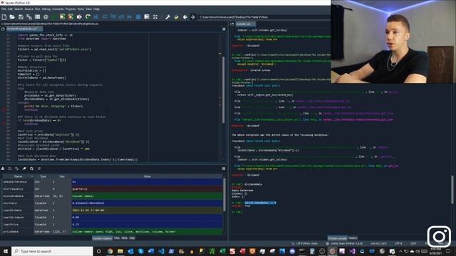Click the Windows Start button
This screenshot has height=256, width=456.
(5, 251)
